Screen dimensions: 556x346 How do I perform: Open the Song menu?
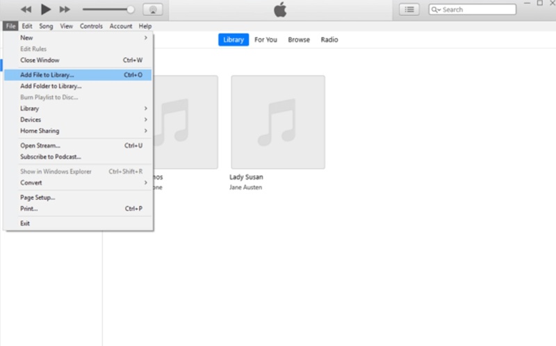[x=46, y=26]
